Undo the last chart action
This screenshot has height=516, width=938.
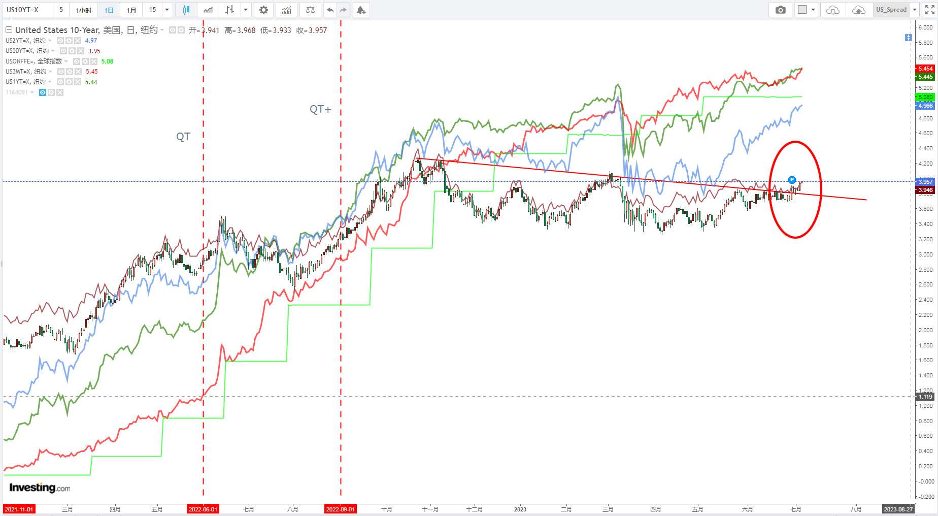tap(330, 10)
